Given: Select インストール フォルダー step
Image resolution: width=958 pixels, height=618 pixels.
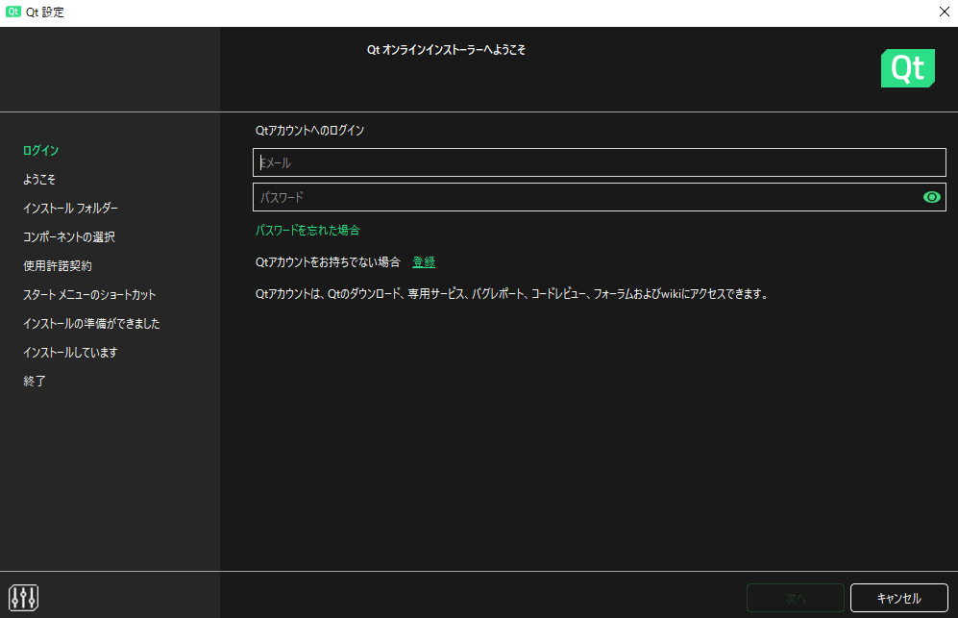Looking at the screenshot, I should click(x=70, y=208).
